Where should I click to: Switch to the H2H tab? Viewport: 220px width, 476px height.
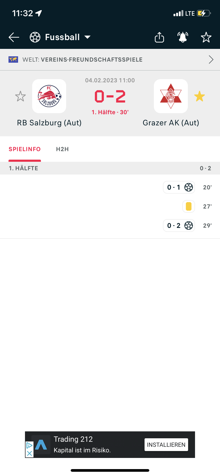pyautogui.click(x=62, y=149)
